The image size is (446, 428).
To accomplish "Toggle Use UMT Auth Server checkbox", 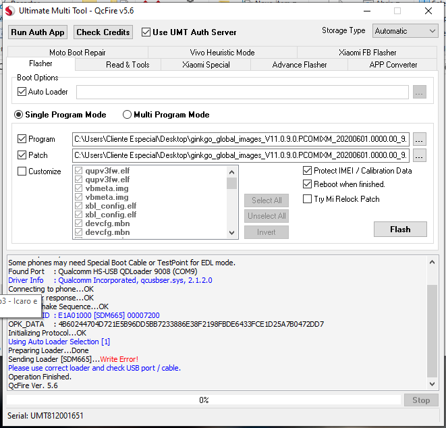I will [x=146, y=32].
